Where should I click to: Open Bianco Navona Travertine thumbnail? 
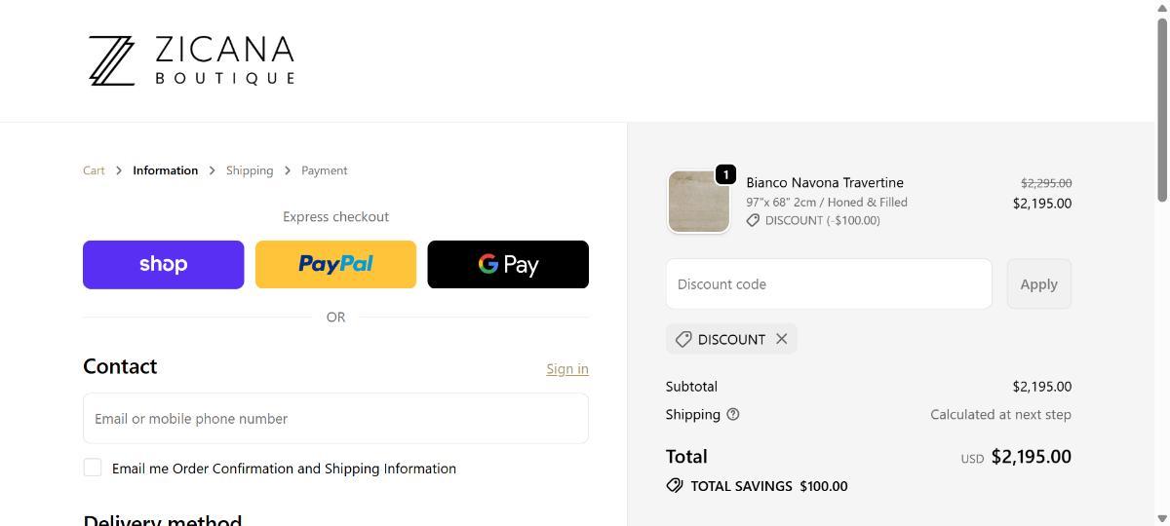[698, 202]
